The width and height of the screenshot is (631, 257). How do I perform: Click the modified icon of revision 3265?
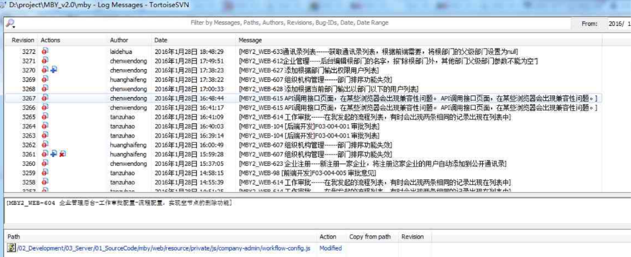(x=45, y=116)
